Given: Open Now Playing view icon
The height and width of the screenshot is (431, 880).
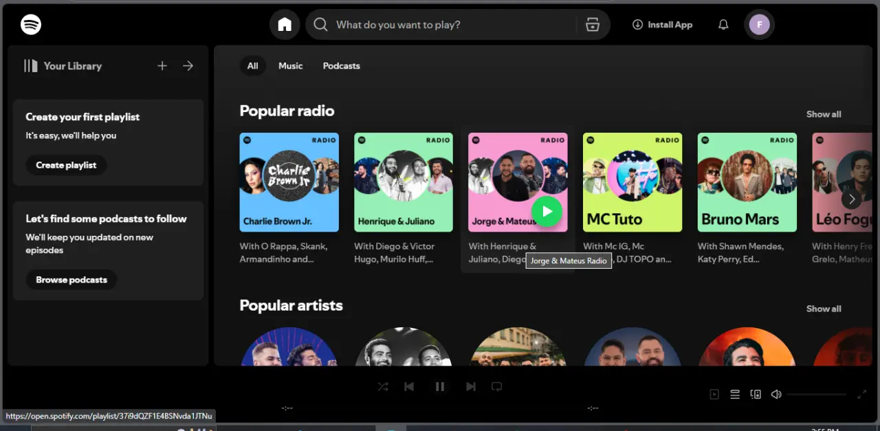Looking at the screenshot, I should coord(714,394).
